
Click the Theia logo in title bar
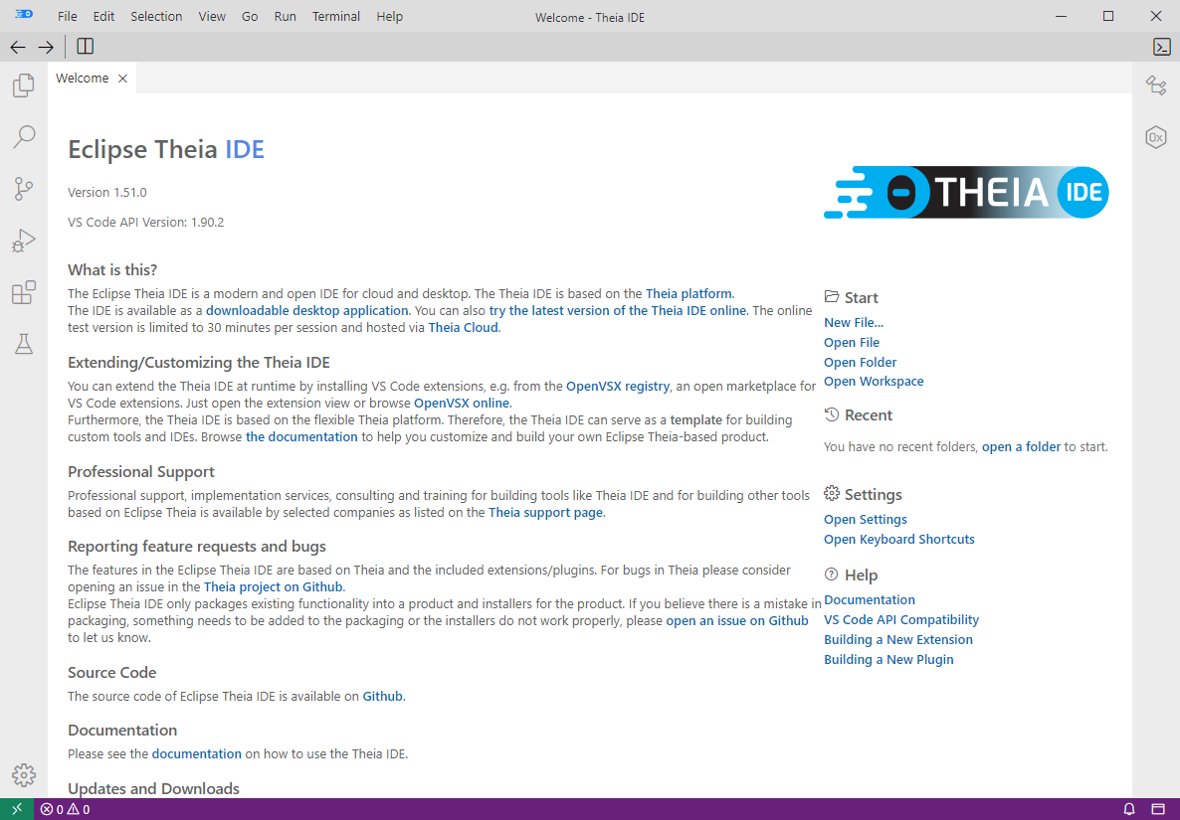(24, 14)
